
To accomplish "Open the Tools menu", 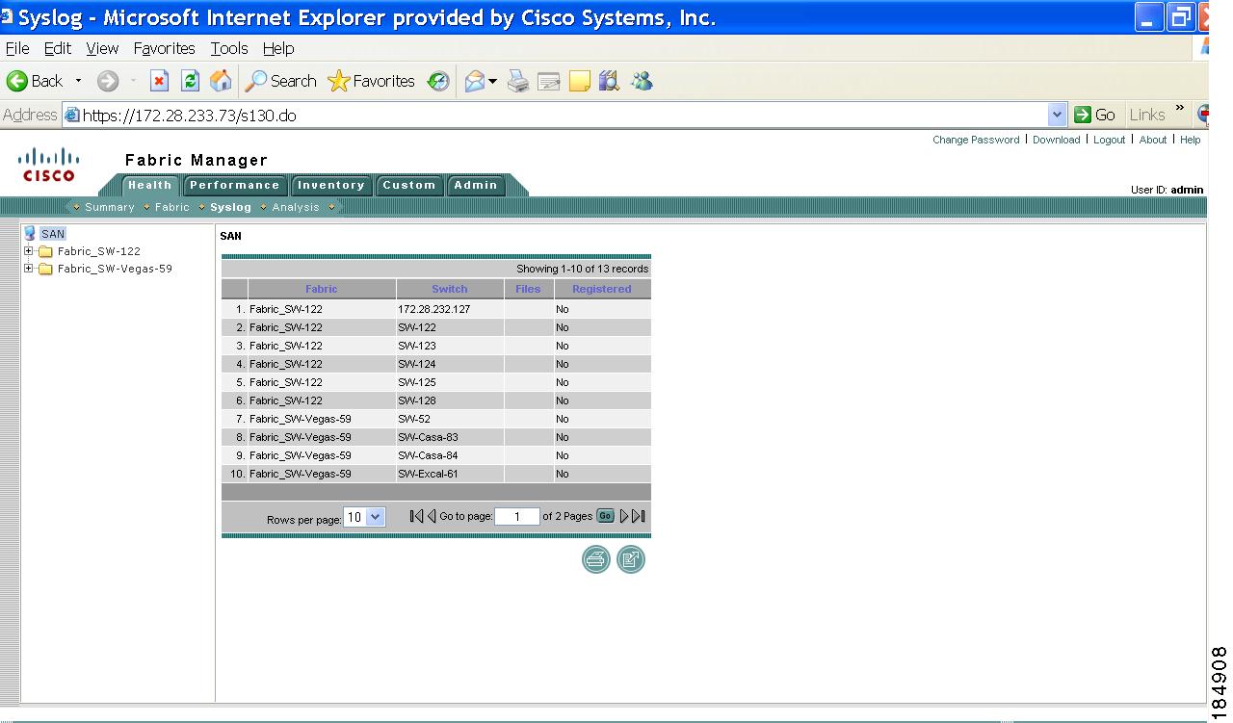I will [x=229, y=48].
